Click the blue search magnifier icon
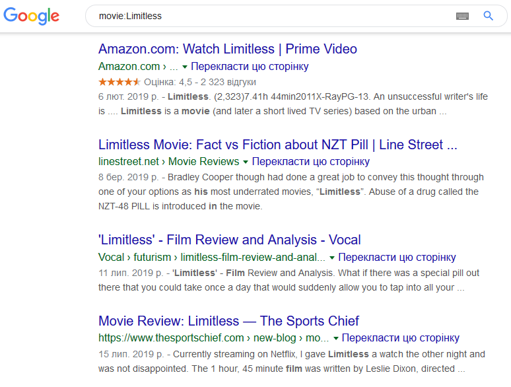The width and height of the screenshot is (511, 387). tap(488, 16)
